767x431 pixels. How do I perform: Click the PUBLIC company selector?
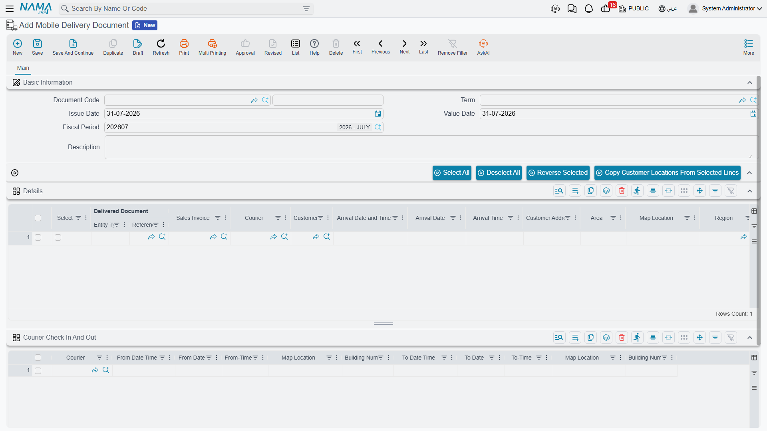(634, 9)
